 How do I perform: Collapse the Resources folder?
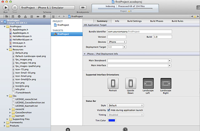pyautogui.click(x=7, y=49)
